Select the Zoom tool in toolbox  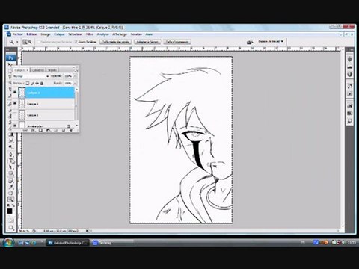coord(10,200)
